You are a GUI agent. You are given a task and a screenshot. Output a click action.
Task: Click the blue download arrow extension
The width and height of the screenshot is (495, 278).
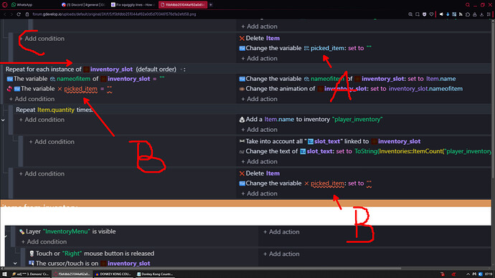[x=448, y=14]
